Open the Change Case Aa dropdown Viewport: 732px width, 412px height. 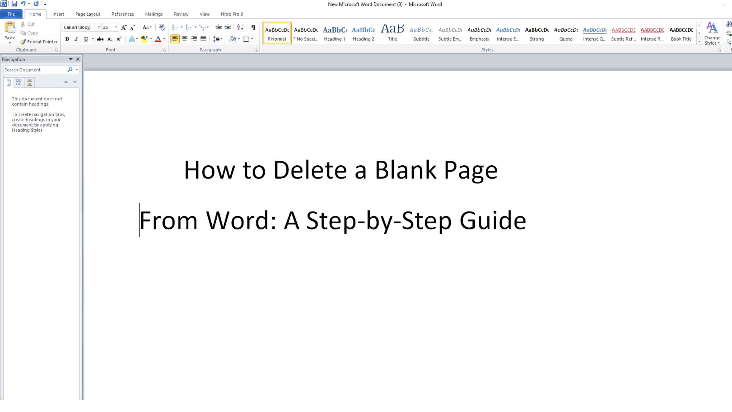click(147, 27)
